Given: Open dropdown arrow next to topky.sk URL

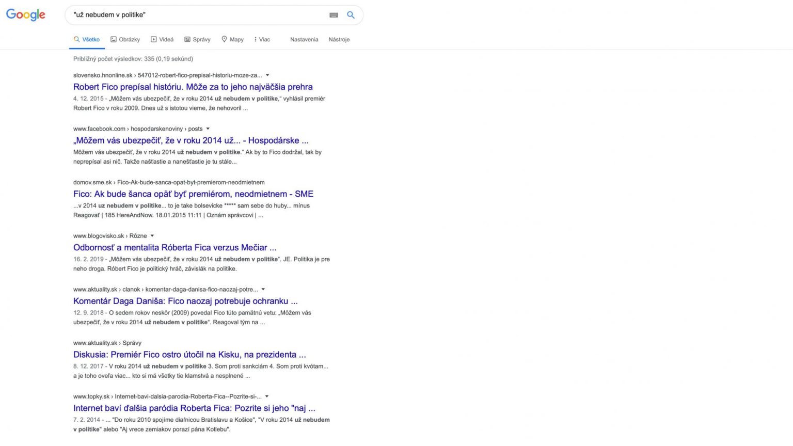Looking at the screenshot, I should [267, 396].
